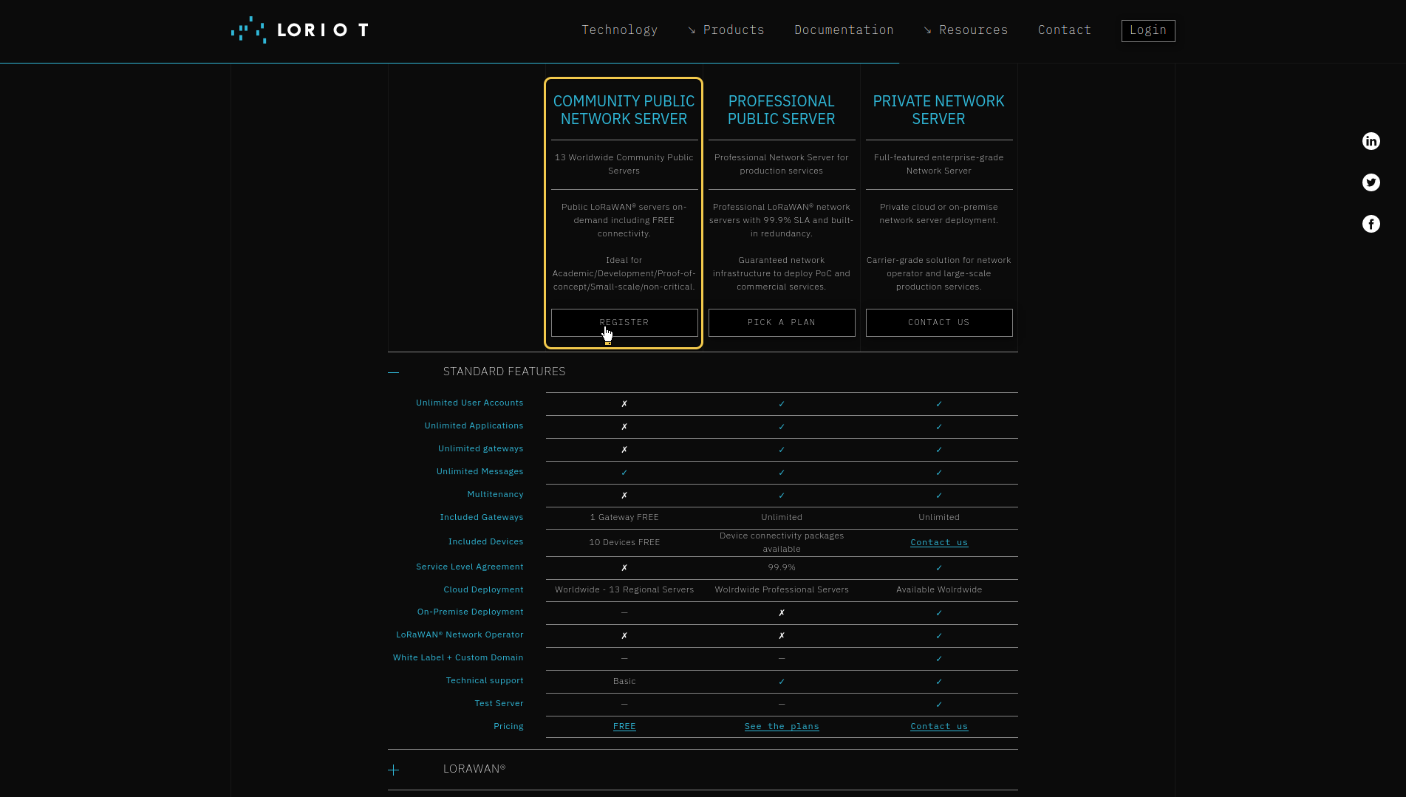The width and height of the screenshot is (1406, 797).
Task: Click the Test Server label
Action: pos(499,704)
